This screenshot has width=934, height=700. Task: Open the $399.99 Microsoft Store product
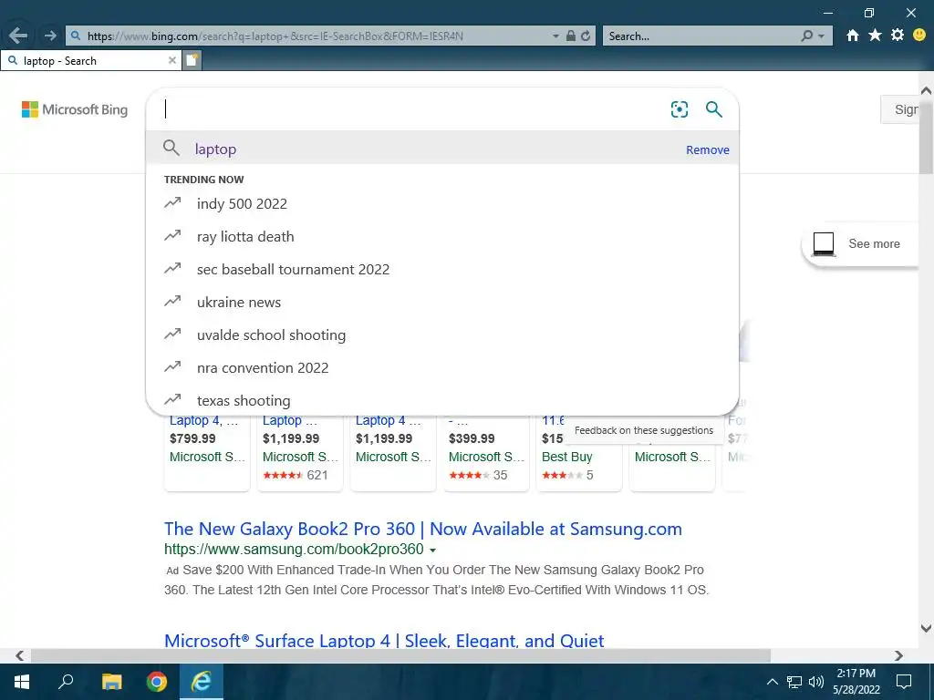486,452
